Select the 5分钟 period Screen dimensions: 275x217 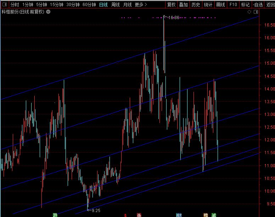[x=41, y=5]
